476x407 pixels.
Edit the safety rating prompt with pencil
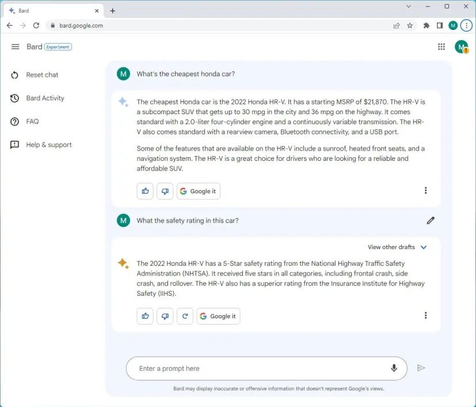[431, 220]
